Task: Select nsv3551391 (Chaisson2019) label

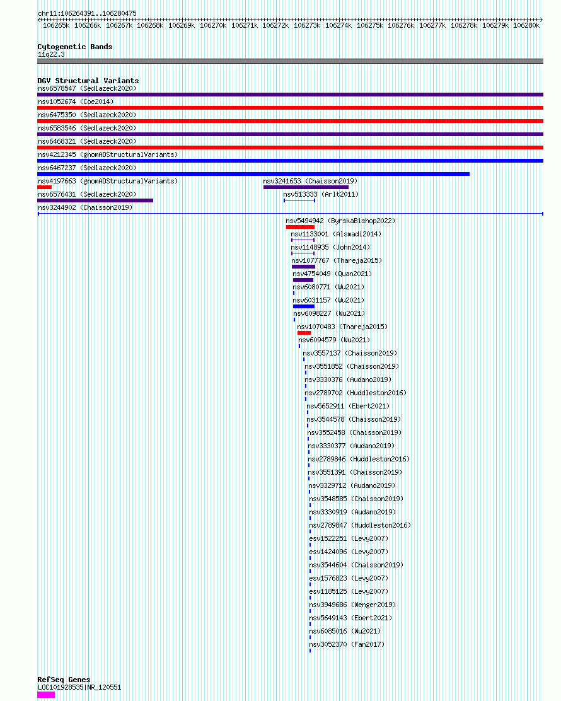Action: pyautogui.click(x=356, y=472)
